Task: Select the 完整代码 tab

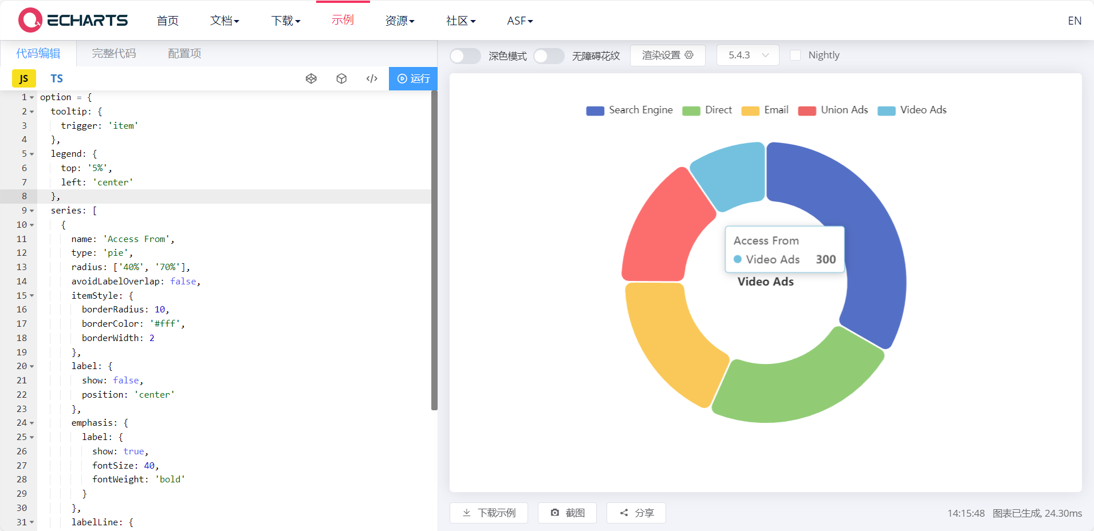Action: click(x=114, y=53)
